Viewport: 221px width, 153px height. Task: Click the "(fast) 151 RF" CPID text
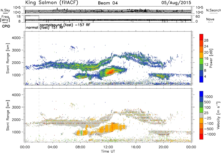(51, 28)
